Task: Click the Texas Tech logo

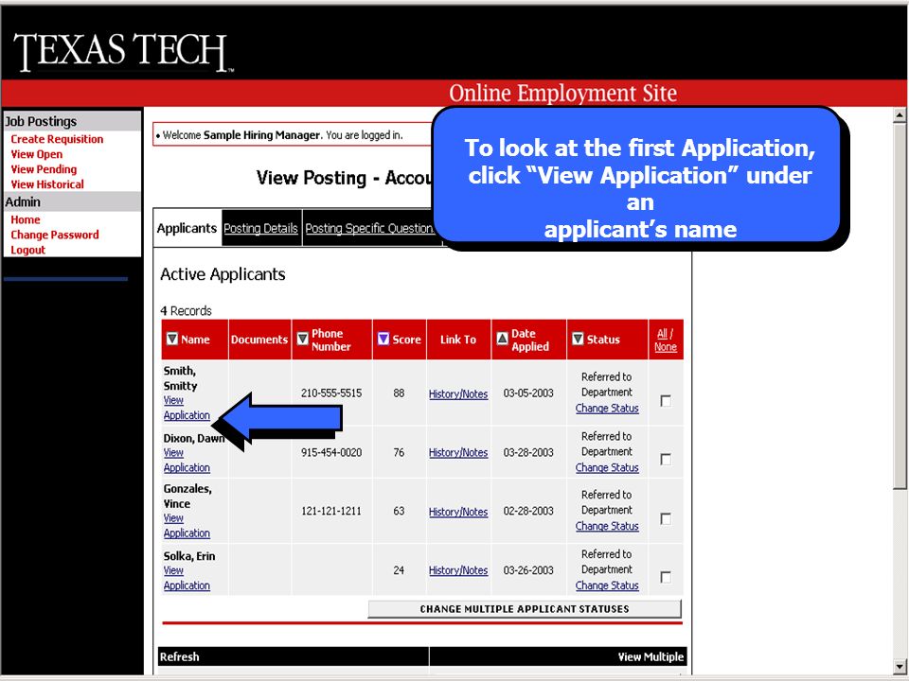Action: click(123, 51)
